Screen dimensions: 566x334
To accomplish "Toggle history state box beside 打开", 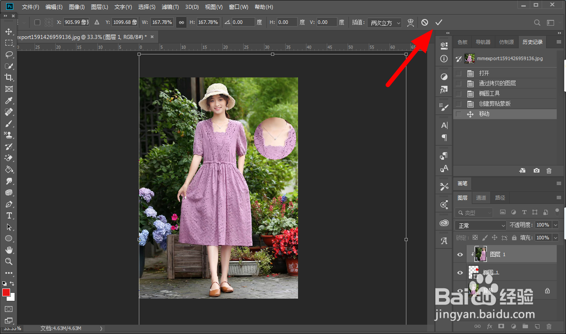I will click(459, 73).
